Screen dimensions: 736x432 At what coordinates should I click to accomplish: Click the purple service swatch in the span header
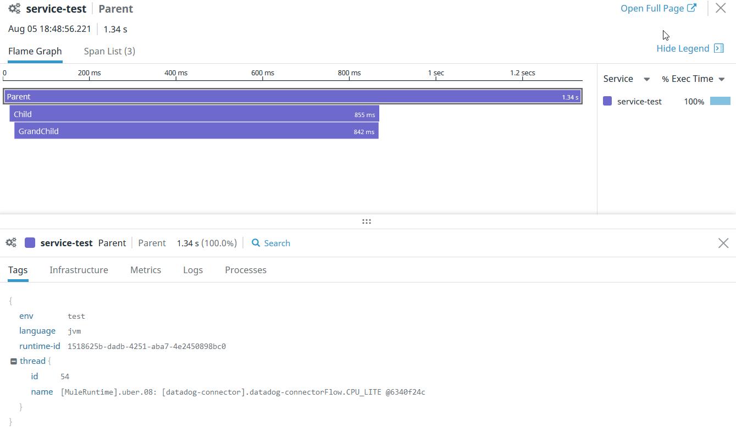click(30, 243)
